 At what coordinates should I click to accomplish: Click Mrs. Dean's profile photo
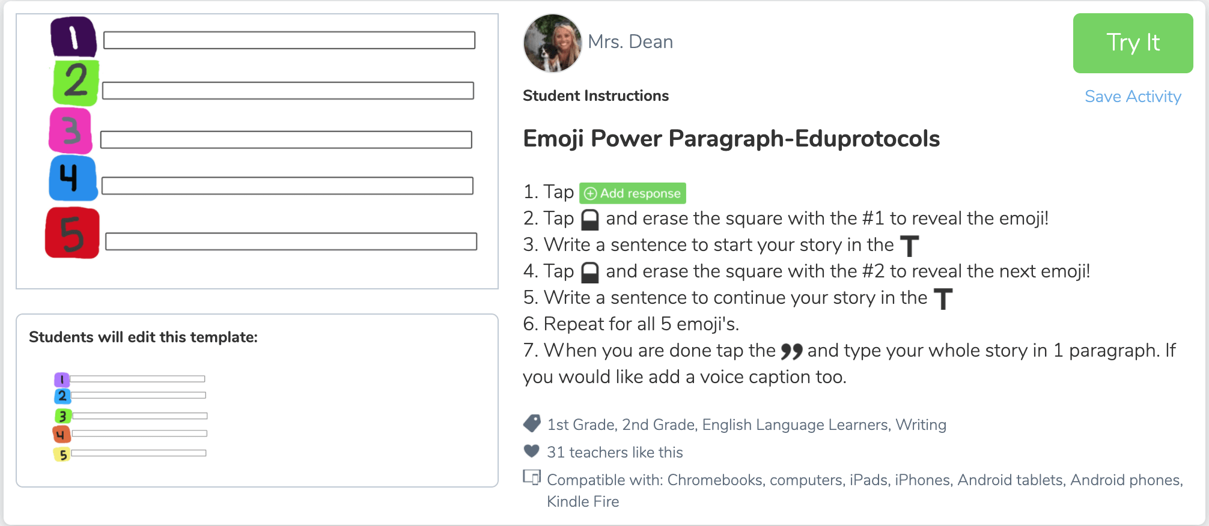click(x=553, y=43)
